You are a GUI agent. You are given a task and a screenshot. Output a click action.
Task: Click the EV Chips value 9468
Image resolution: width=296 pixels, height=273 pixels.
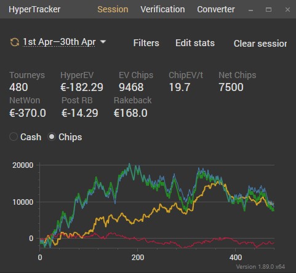[131, 87]
